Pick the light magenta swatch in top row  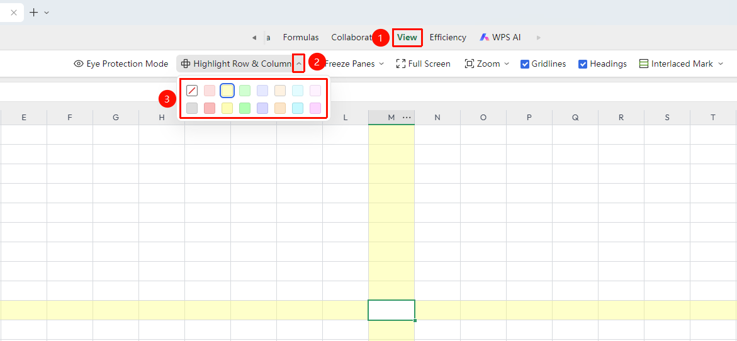pyautogui.click(x=315, y=91)
